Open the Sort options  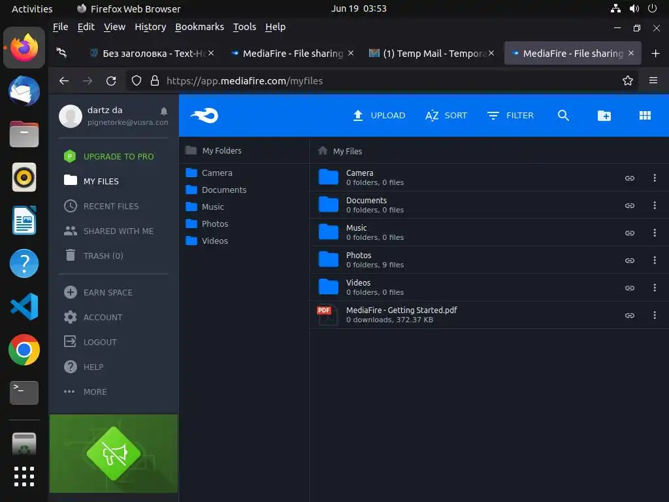click(446, 115)
